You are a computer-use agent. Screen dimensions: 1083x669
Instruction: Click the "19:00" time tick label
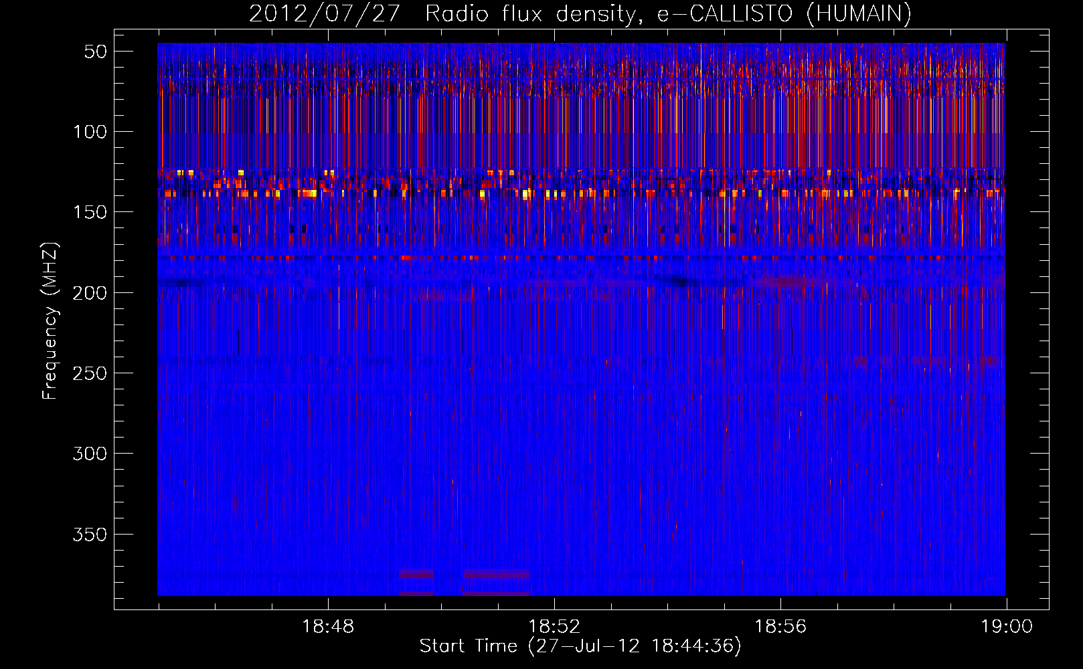[x=1007, y=627]
